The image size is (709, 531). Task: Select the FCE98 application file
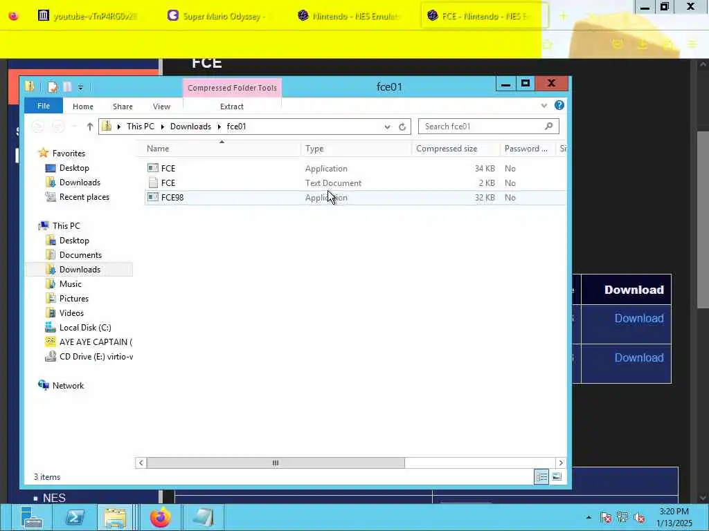(172, 197)
